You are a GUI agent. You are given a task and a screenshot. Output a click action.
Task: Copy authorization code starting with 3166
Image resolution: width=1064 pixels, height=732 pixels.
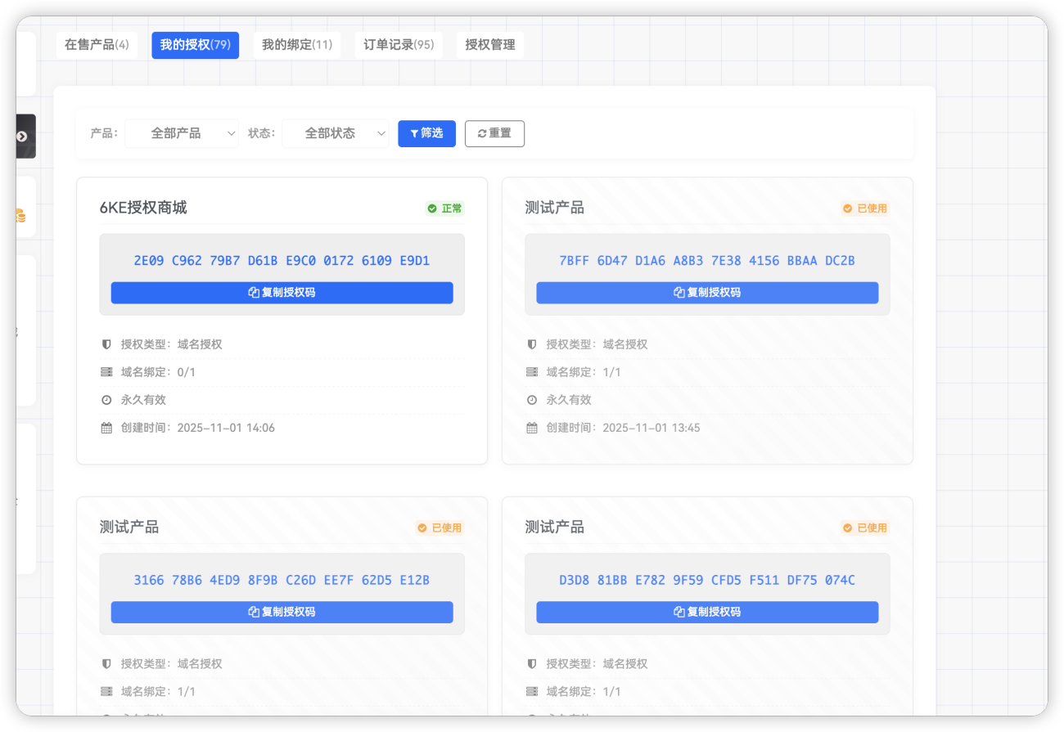tap(282, 612)
